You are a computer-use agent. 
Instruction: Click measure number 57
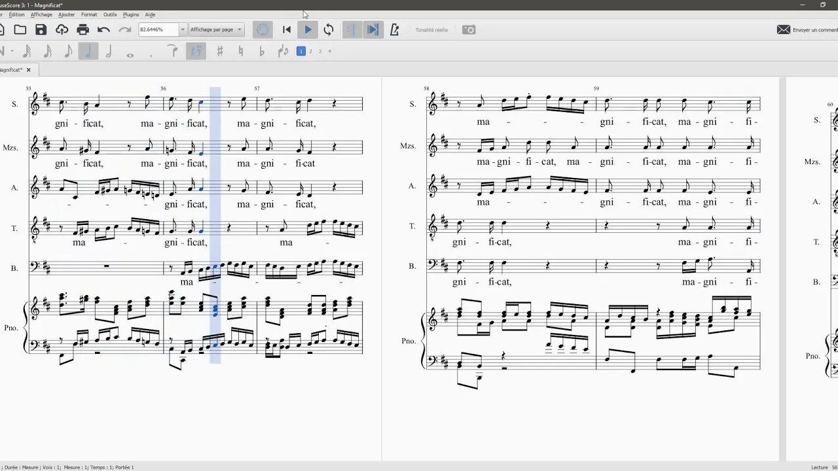coord(257,88)
